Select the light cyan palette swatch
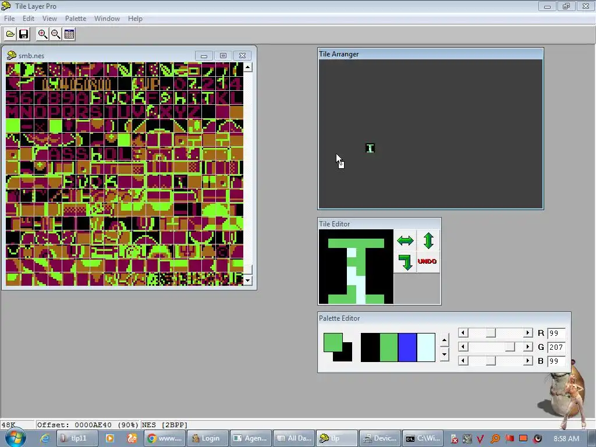 click(425, 347)
